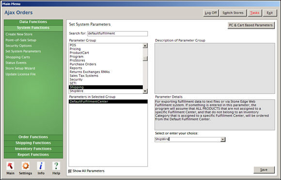
Task: Select Sales Tax Systems group
Action: point(106,75)
